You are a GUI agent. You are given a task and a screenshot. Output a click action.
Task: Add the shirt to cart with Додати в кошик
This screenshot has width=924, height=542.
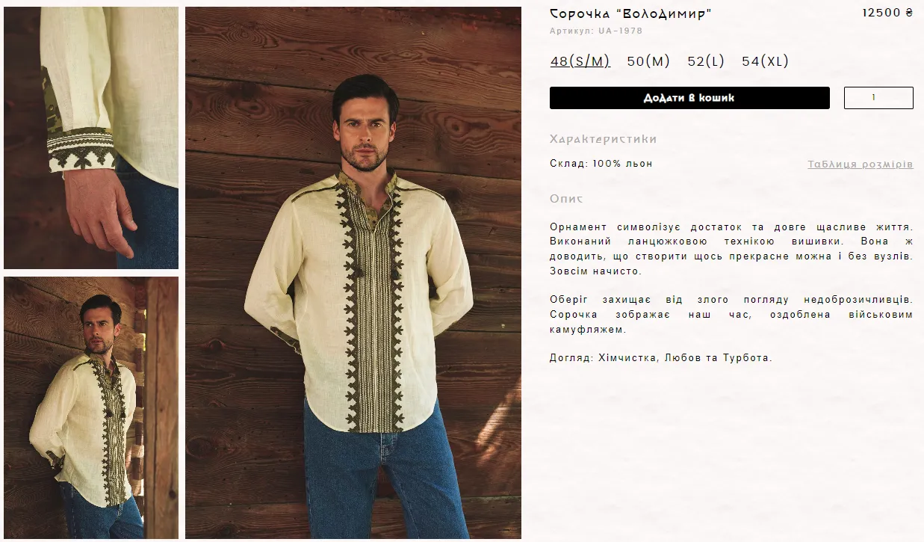(x=689, y=98)
